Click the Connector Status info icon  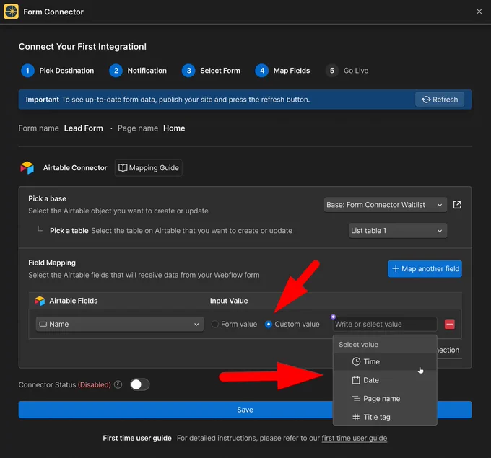118,384
